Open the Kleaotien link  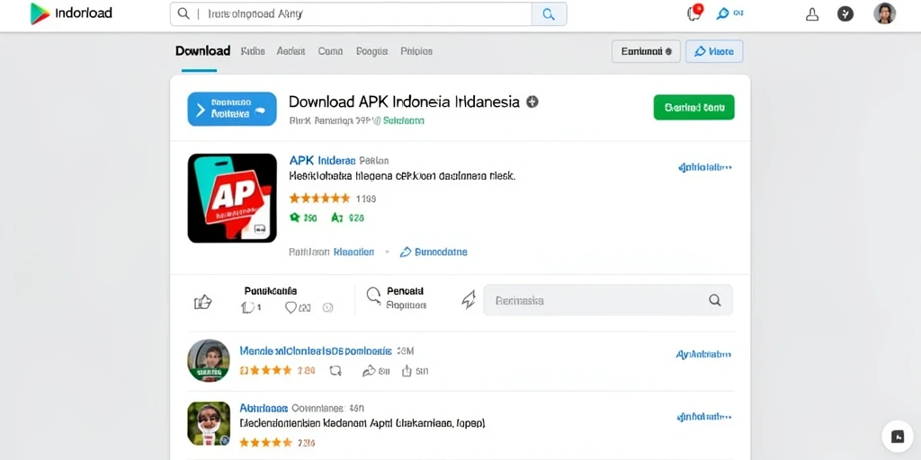[x=353, y=252]
